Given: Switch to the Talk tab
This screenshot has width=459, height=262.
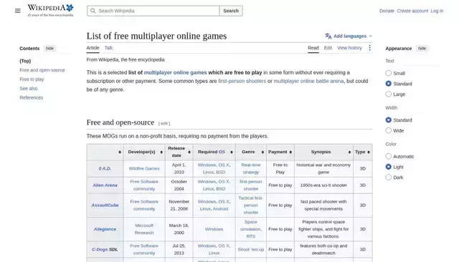Looking at the screenshot, I should click(x=108, y=48).
